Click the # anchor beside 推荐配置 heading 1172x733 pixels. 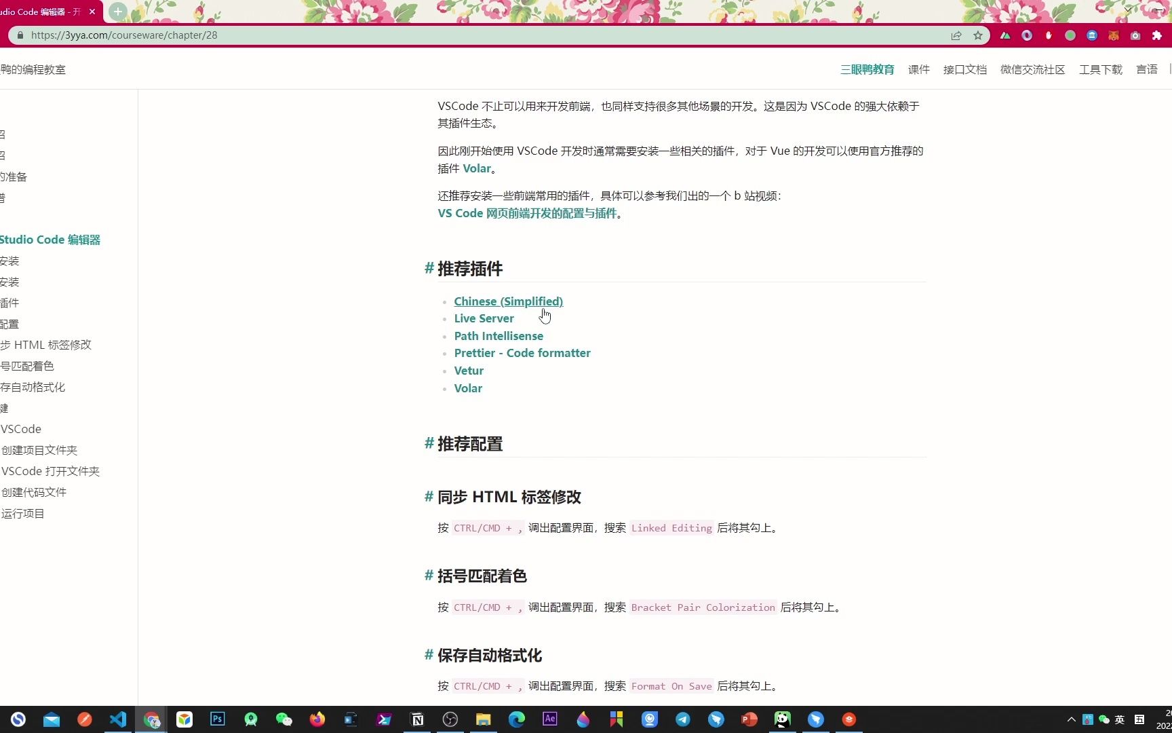pos(429,443)
